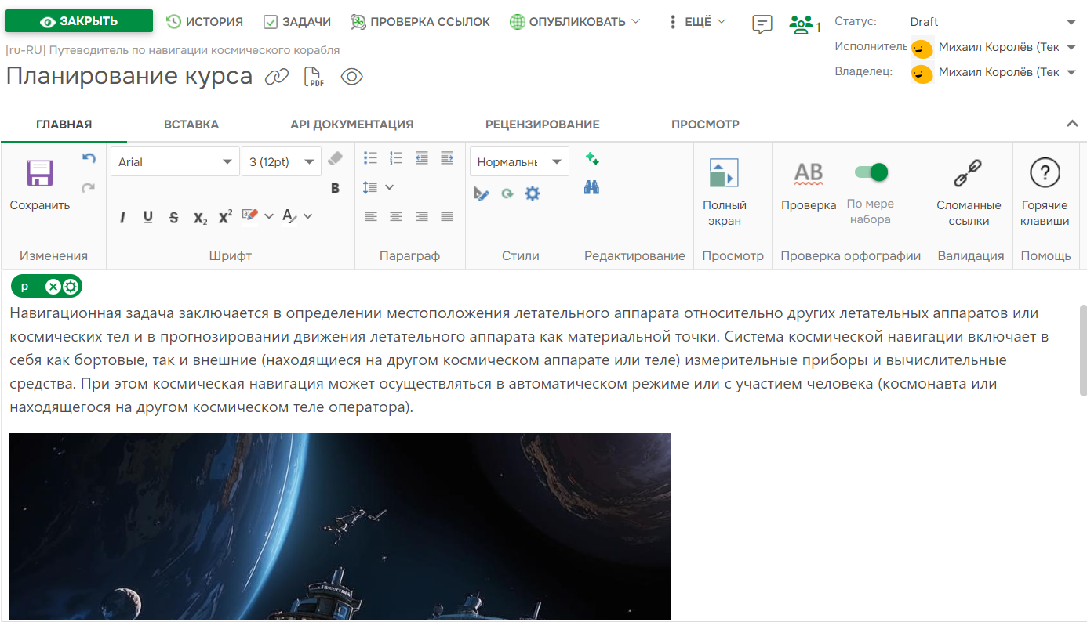The height and width of the screenshot is (622, 1087).
Task: Open Горячие клавиши help
Action: (x=1045, y=193)
